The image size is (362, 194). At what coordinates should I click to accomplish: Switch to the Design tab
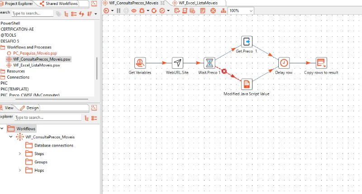tap(29, 108)
